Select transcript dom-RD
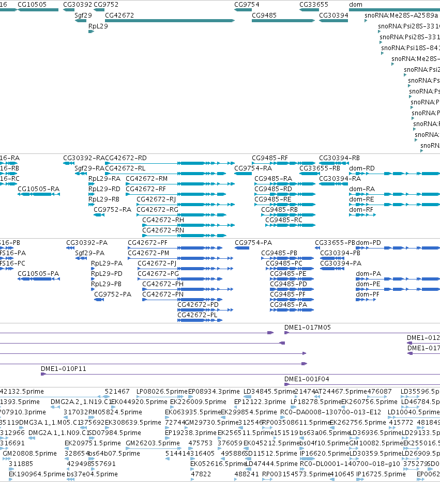This screenshot has height=482, width=440. (x=395, y=174)
